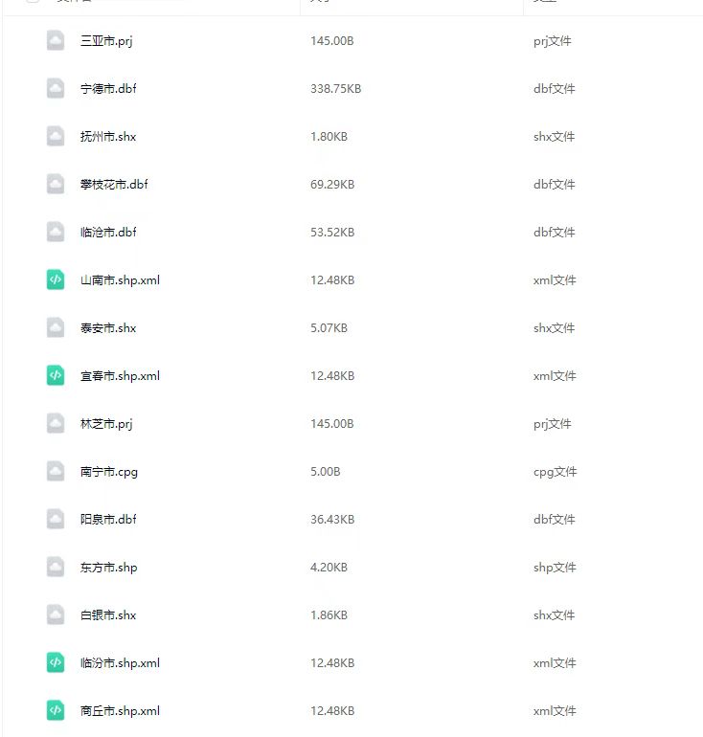Viewport: 703px width, 737px height.
Task: Click the green XML icon beside 商丘市.shp.xml
Action: (56, 710)
